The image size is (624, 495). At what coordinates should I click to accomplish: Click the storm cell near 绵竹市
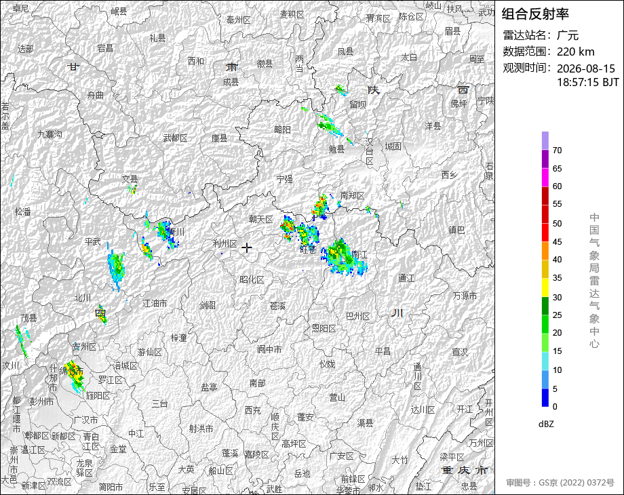[x=75, y=376]
